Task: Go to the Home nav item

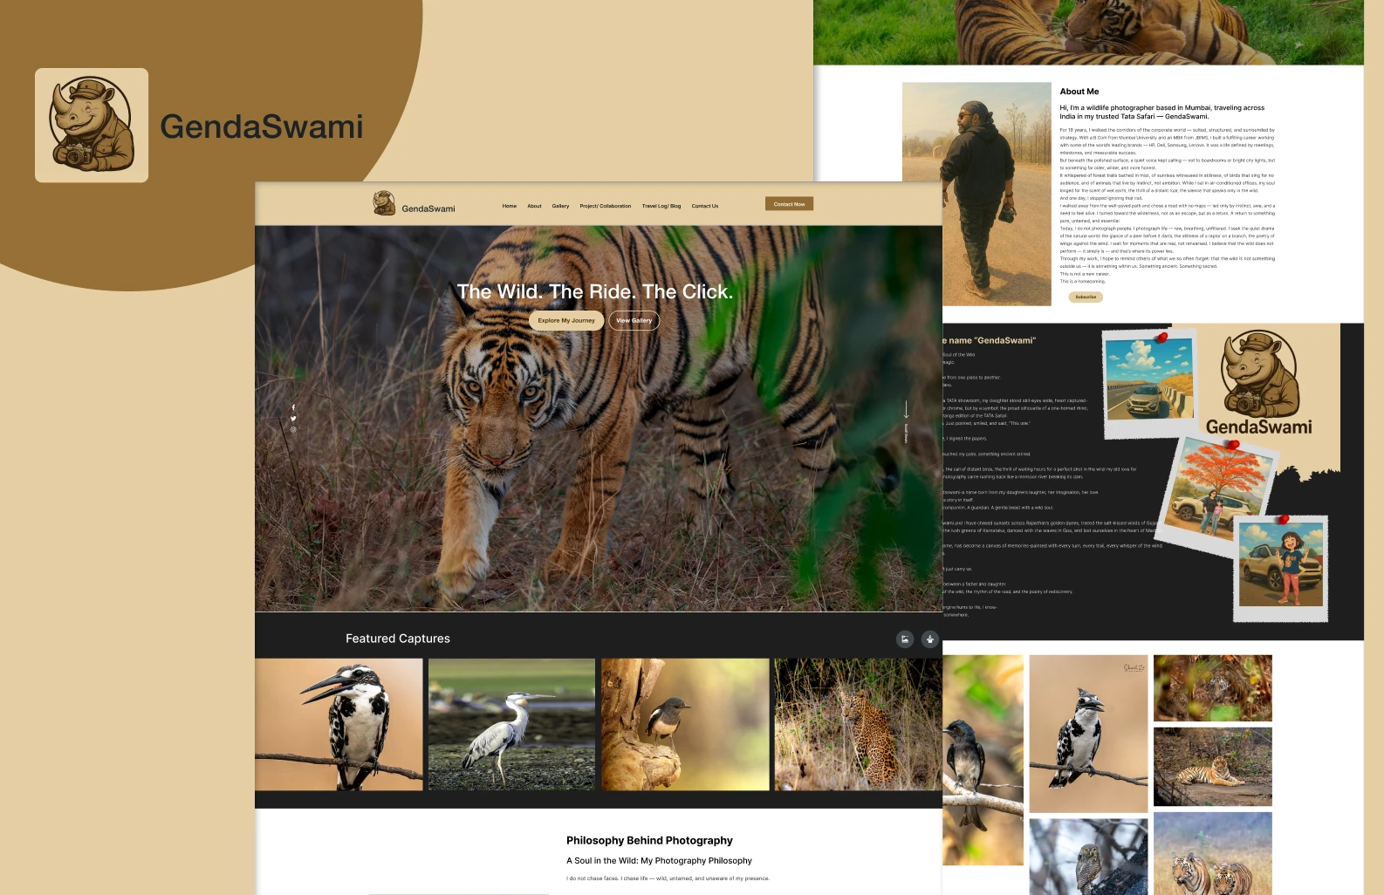Action: pyautogui.click(x=510, y=207)
